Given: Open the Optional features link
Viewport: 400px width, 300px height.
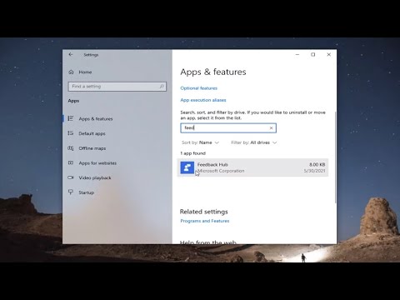Looking at the screenshot, I should coord(198,88).
